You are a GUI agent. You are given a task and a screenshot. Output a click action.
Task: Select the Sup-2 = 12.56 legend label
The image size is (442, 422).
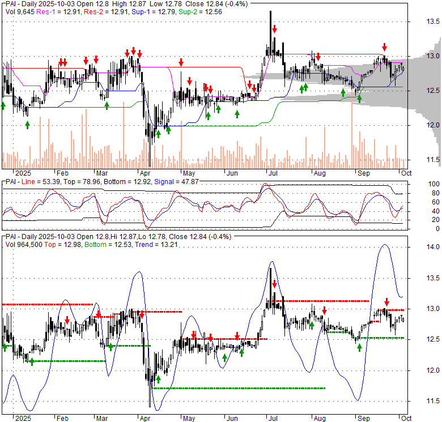(x=201, y=12)
